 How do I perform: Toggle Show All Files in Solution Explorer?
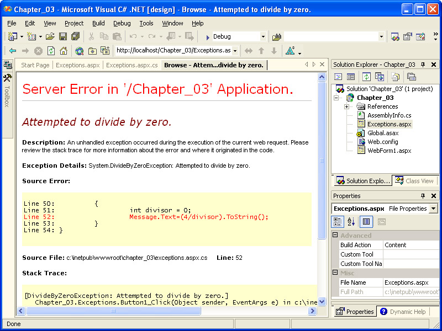point(396,77)
